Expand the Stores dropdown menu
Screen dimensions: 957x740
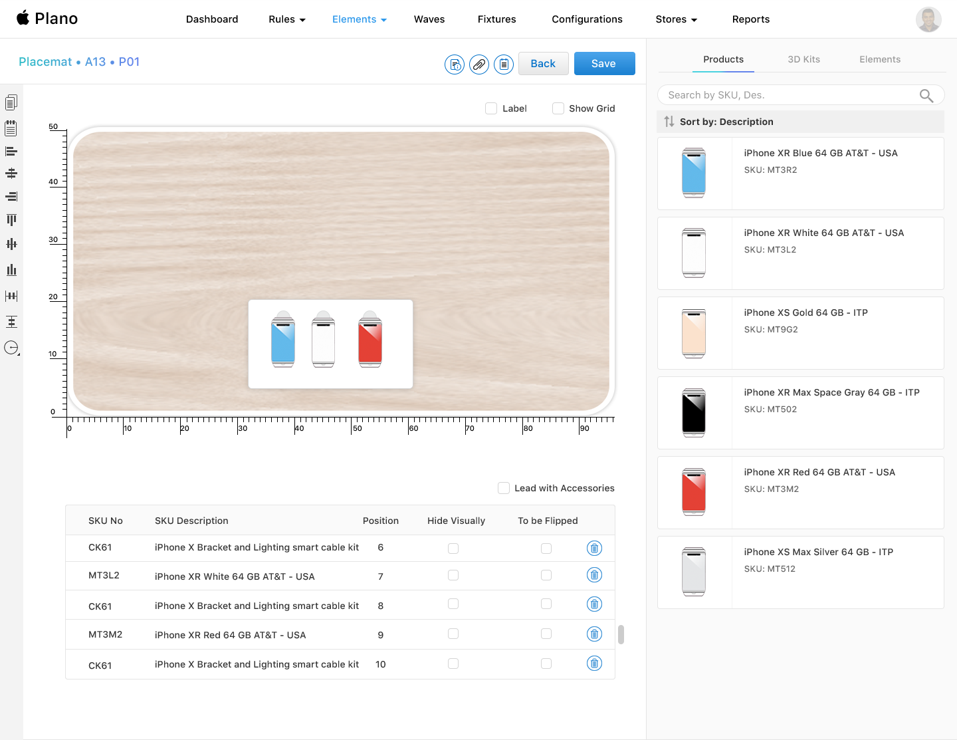click(x=677, y=19)
